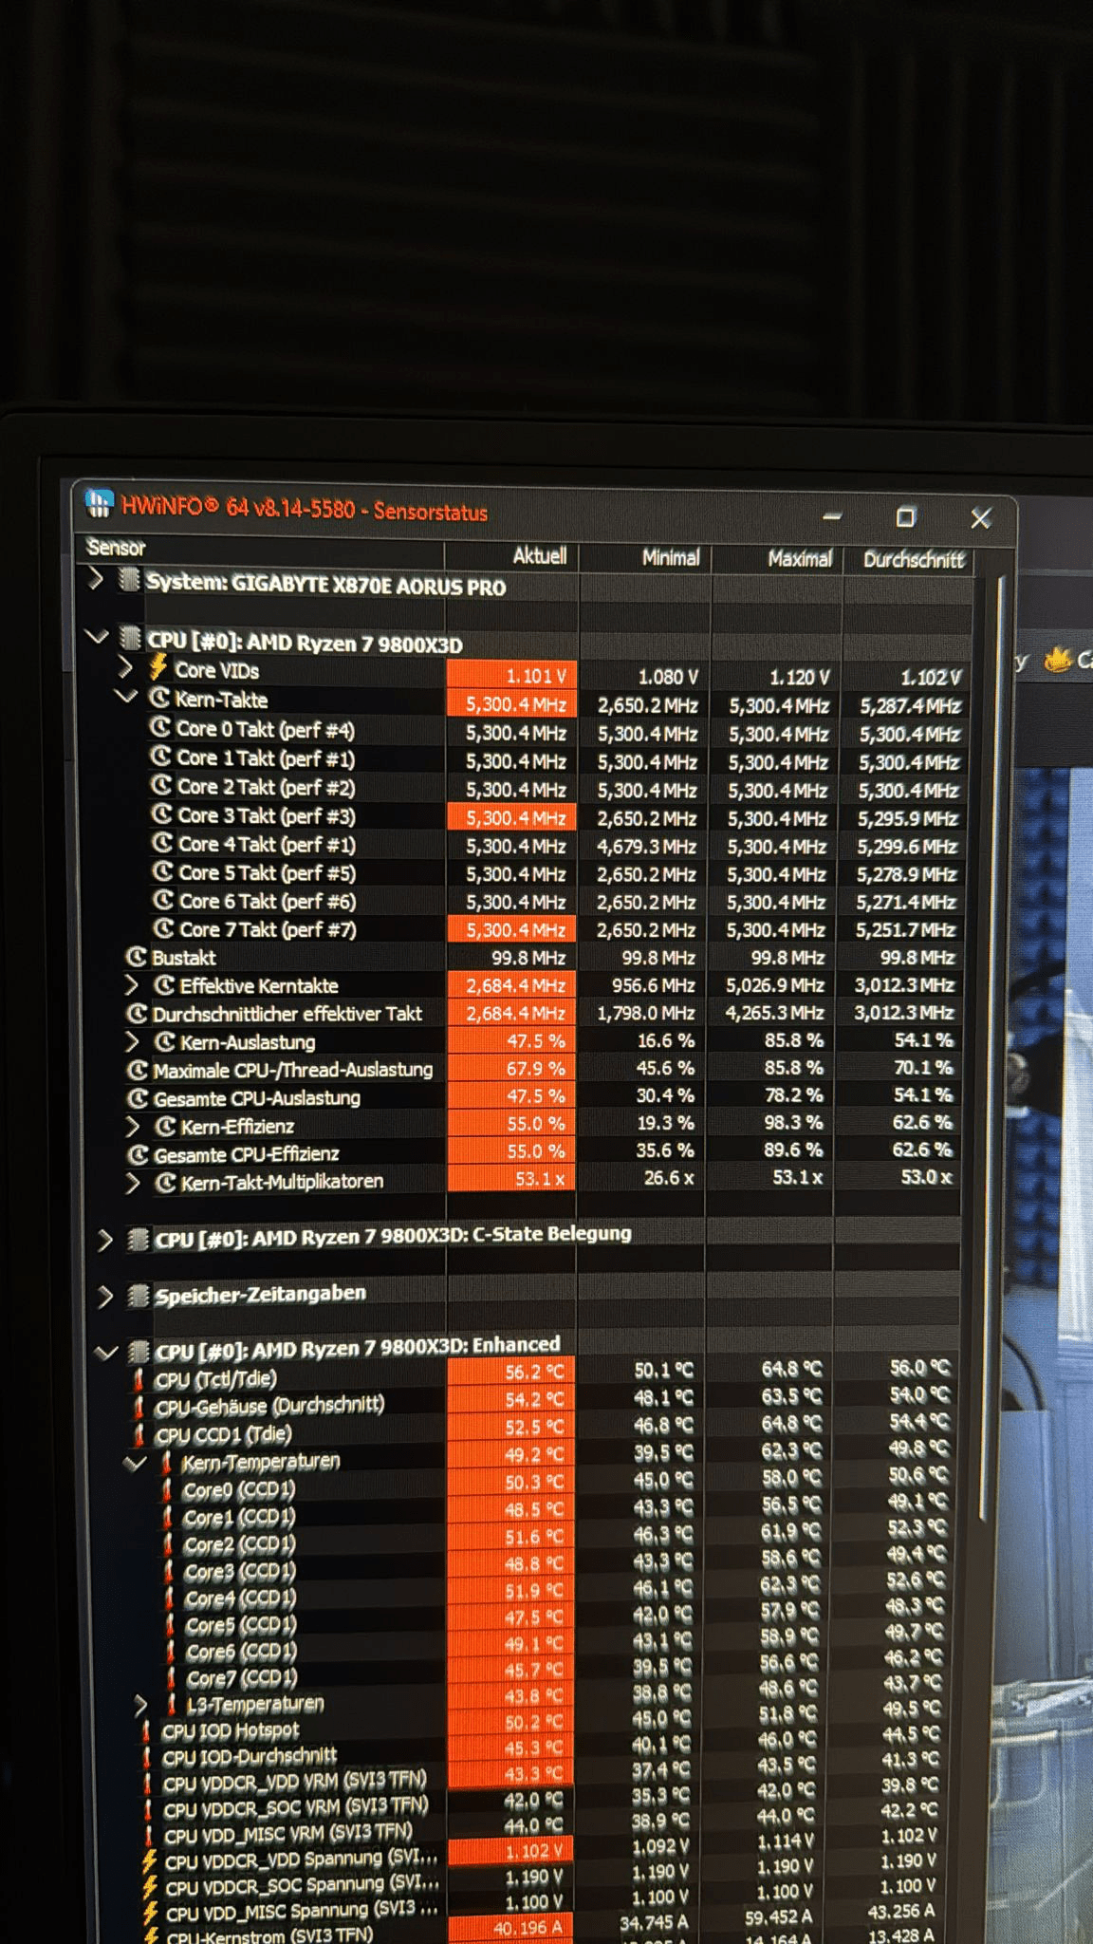Expand the Speicher-Zeitangaben group
The image size is (1093, 1944).
click(105, 1296)
